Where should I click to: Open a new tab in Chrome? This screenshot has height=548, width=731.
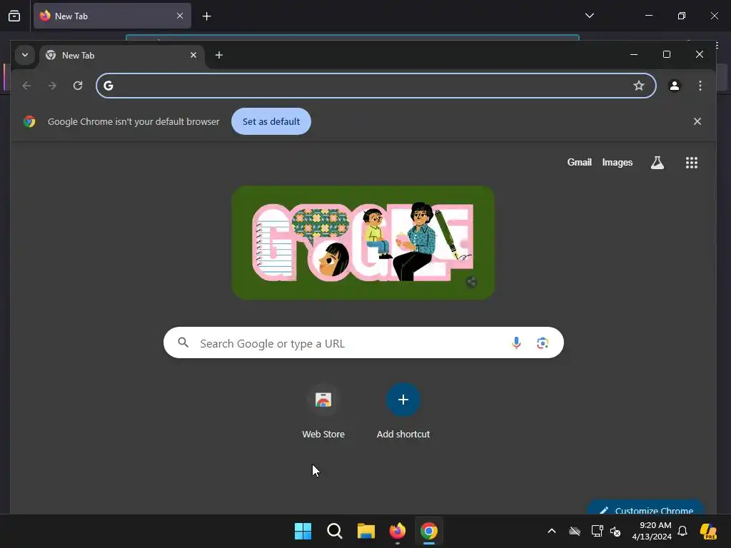[x=218, y=55]
